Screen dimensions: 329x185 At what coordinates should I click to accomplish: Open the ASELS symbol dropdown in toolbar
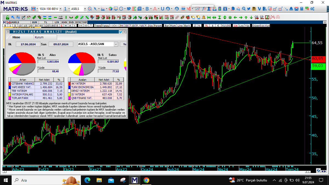point(85,9)
